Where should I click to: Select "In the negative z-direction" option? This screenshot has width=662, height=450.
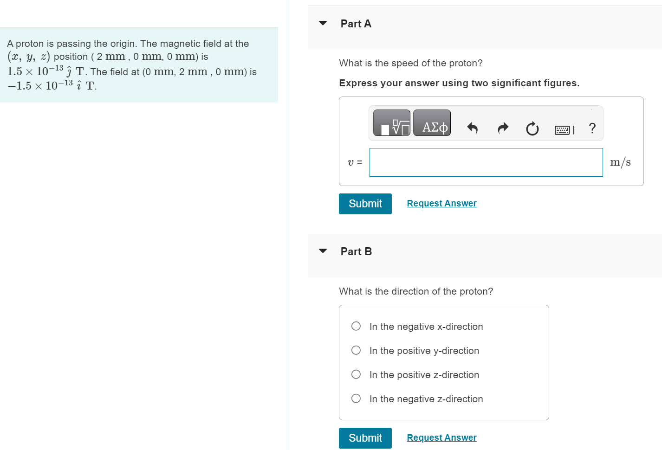coord(356,399)
